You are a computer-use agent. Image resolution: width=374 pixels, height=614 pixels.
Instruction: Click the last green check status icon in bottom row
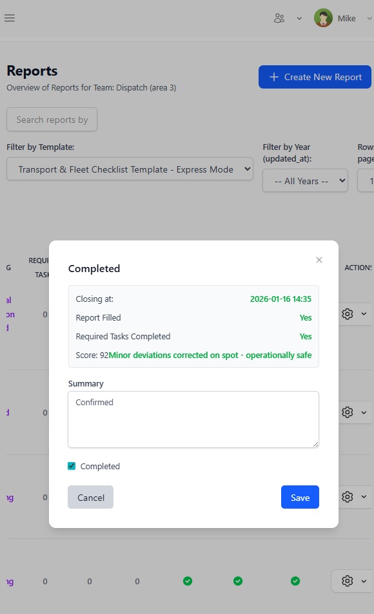295,581
